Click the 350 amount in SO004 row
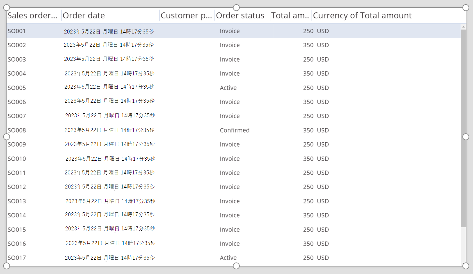Image resolution: width=473 pixels, height=274 pixels. (x=308, y=73)
